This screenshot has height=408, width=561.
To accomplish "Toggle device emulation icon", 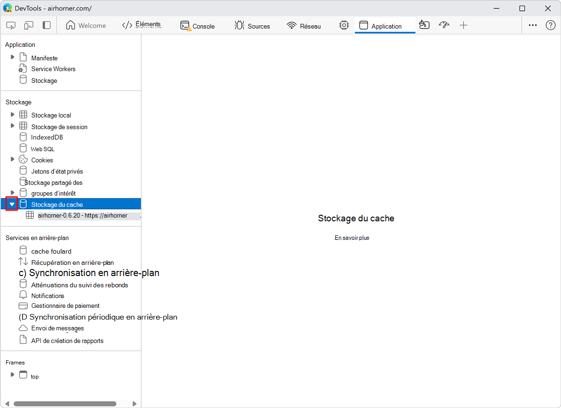I will pos(29,25).
